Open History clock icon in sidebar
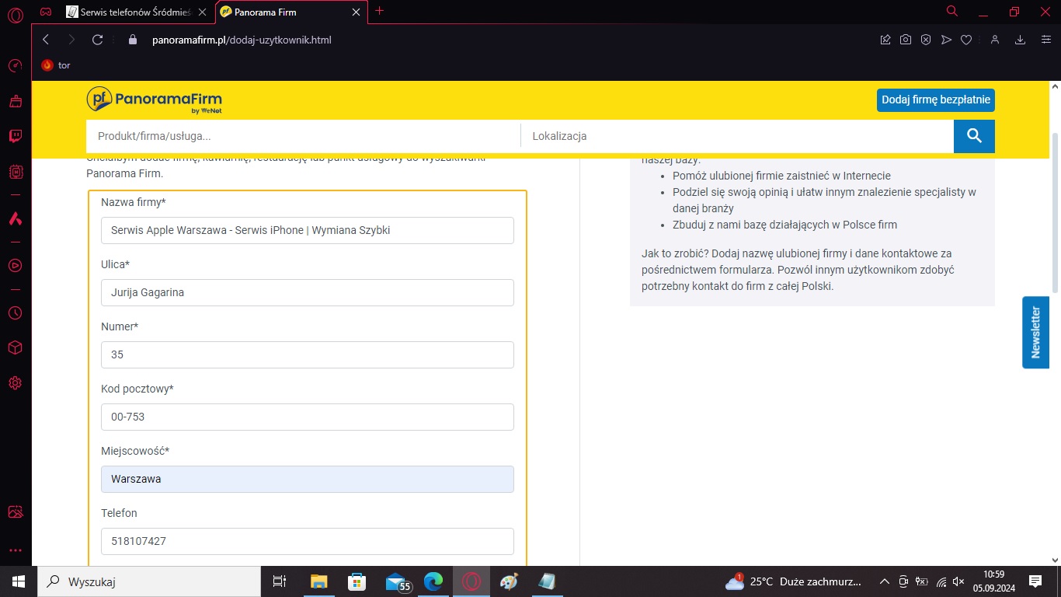Viewport: 1061px width, 597px height. click(15, 313)
